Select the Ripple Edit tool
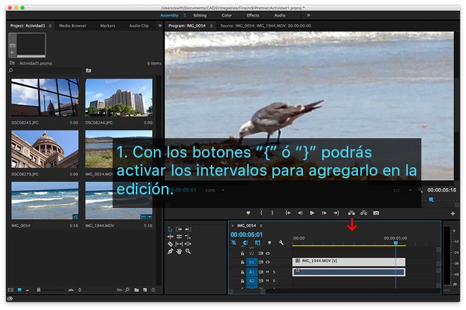This screenshot has height=310, width=466. pyautogui.click(x=170, y=237)
